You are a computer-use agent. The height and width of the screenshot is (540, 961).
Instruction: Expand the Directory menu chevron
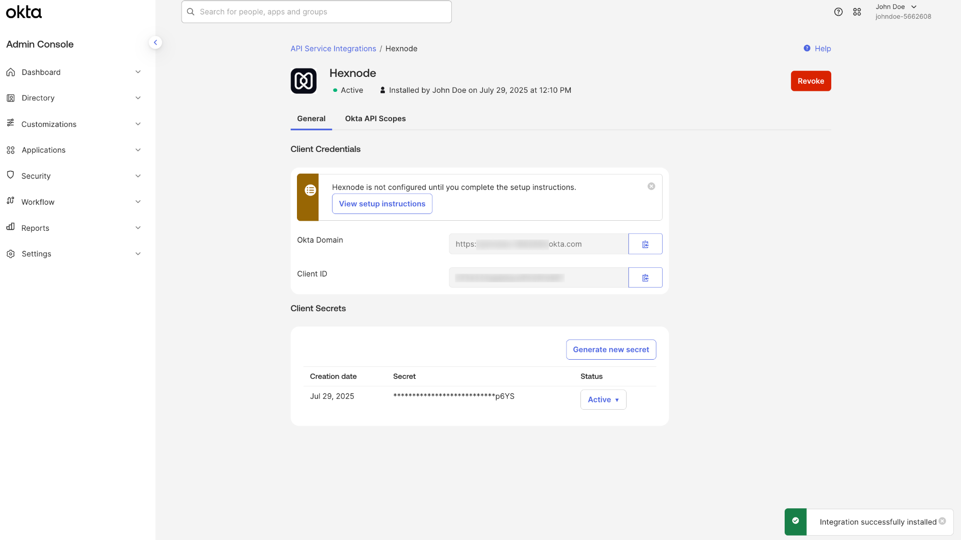tap(138, 98)
